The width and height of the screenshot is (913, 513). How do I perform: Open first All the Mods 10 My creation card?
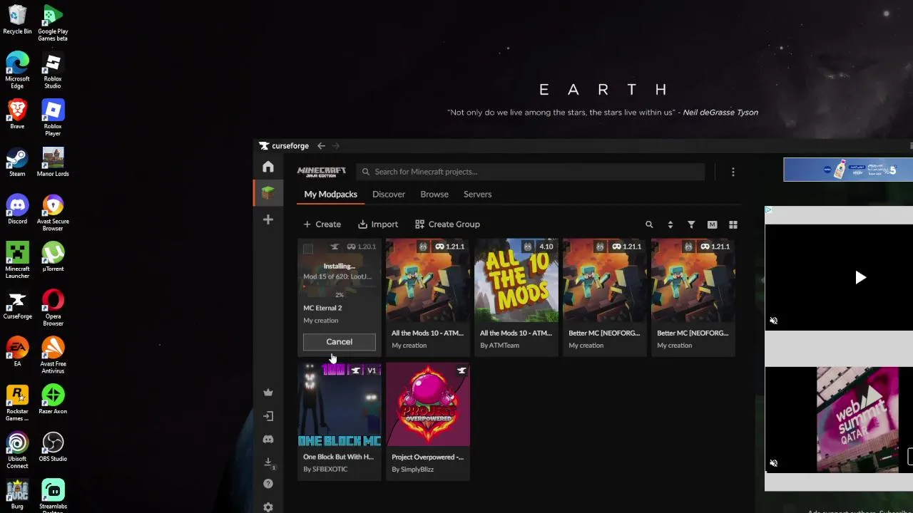428,296
